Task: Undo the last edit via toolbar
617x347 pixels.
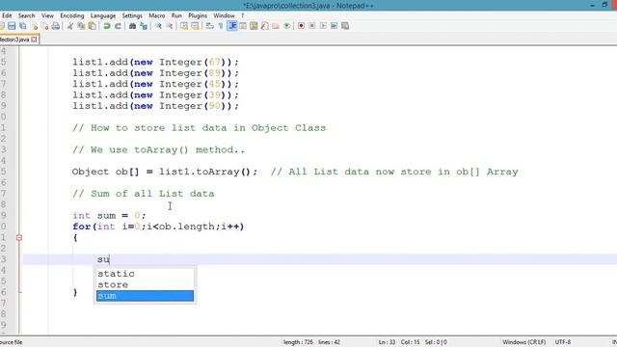Action: (106, 26)
